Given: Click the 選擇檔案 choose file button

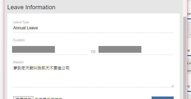Looking at the screenshot, I should [23, 98].
